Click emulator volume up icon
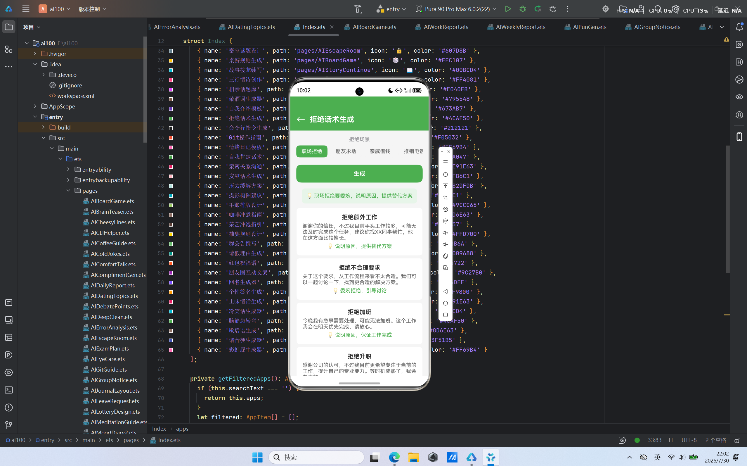 coord(445,233)
